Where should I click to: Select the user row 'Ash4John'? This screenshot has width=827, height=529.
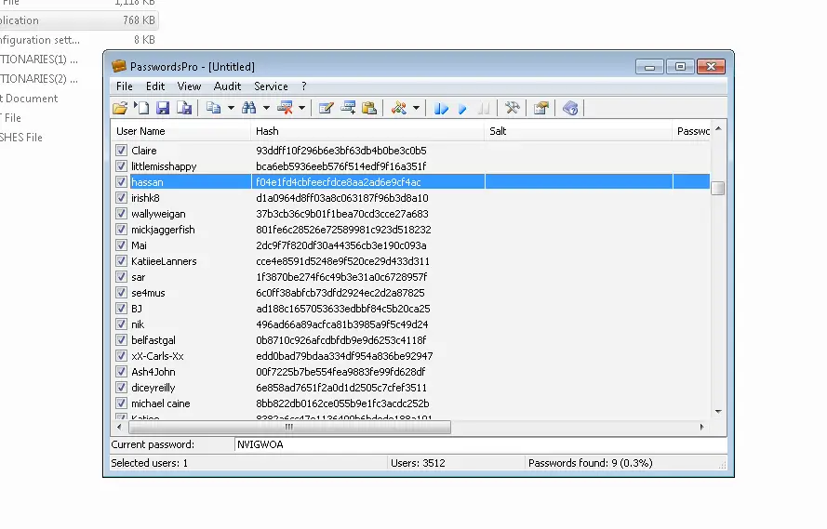click(410, 372)
